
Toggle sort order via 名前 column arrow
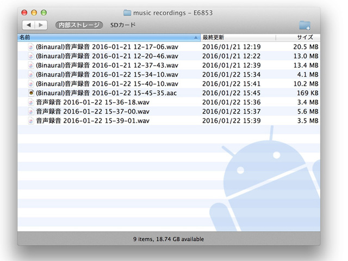[196, 38]
